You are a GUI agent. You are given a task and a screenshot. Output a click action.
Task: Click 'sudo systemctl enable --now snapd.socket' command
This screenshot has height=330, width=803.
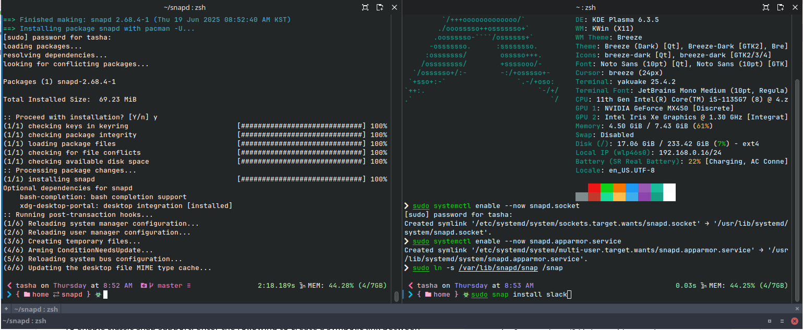496,206
